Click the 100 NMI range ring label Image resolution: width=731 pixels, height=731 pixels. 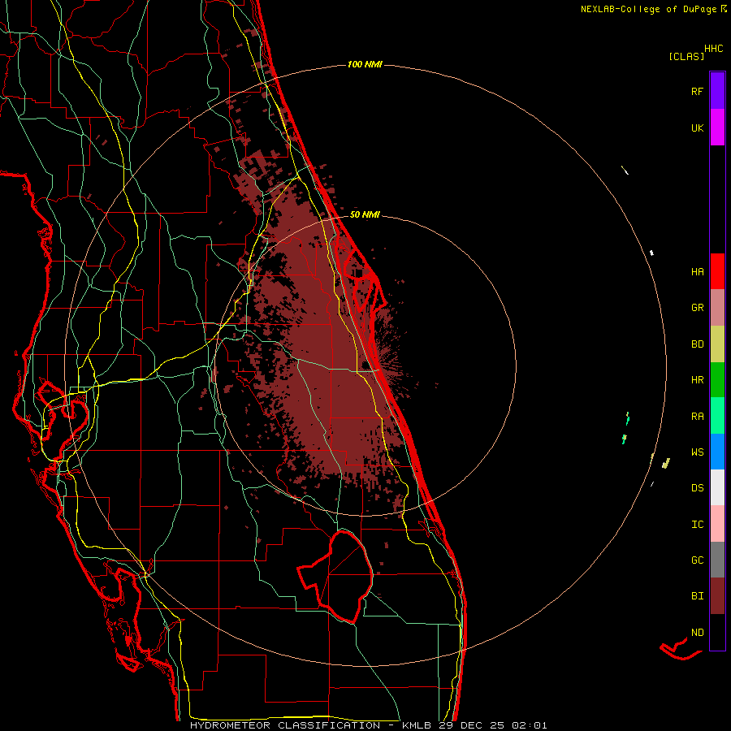click(x=365, y=64)
